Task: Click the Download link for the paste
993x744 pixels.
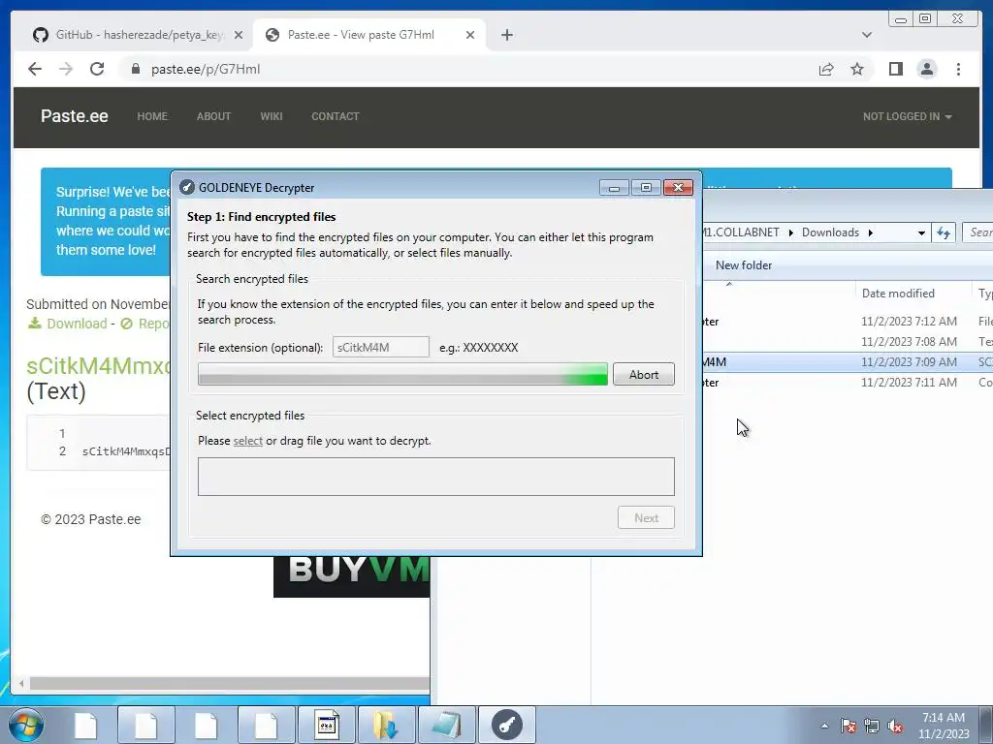Action: pos(68,324)
